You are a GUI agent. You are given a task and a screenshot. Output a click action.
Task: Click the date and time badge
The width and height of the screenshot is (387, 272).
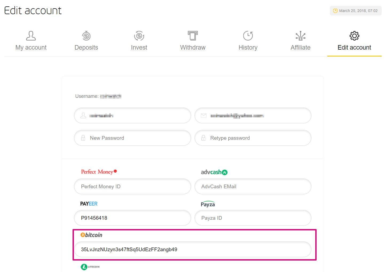(356, 11)
